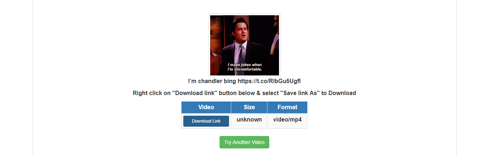Click the quoted "Download link" phrase in the instructions

tap(194, 93)
